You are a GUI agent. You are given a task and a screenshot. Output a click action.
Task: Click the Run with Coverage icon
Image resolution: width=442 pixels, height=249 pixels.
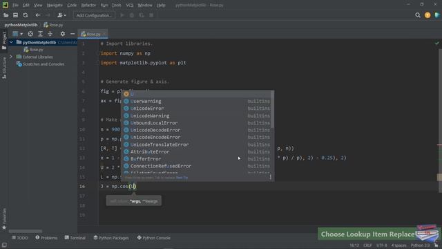[142, 15]
